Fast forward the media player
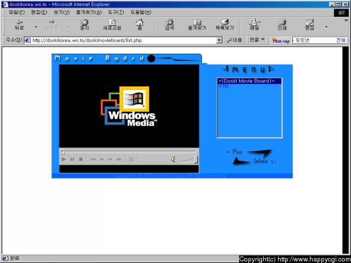This screenshot has height=263, width=351. coord(110,159)
